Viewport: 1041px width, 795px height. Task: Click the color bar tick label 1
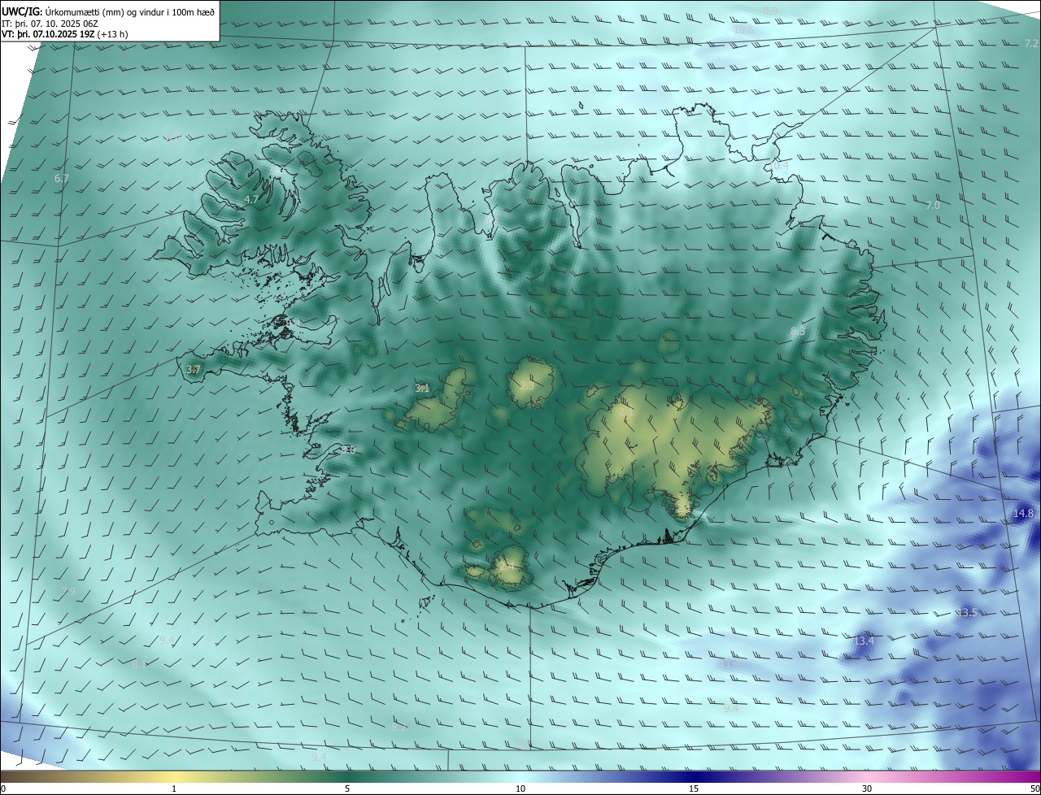[174, 788]
